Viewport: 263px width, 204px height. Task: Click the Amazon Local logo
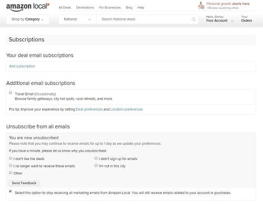(x=28, y=7)
